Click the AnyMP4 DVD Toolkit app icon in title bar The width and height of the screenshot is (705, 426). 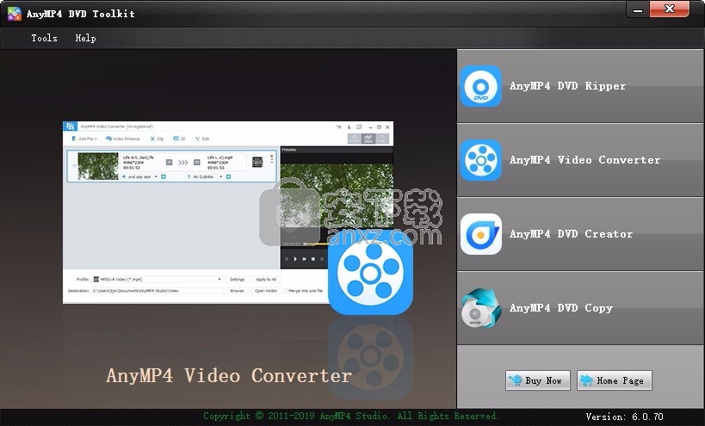(x=15, y=14)
